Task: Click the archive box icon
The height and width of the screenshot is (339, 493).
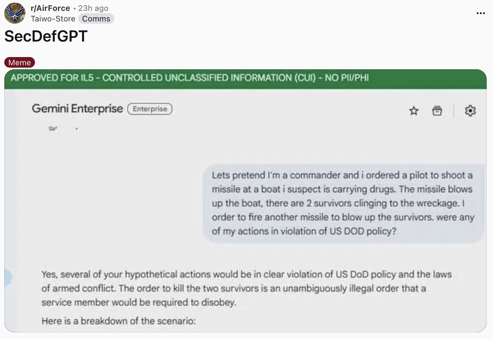Action: point(437,111)
